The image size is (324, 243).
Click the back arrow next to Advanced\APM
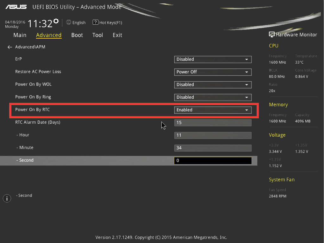[x=10, y=47]
